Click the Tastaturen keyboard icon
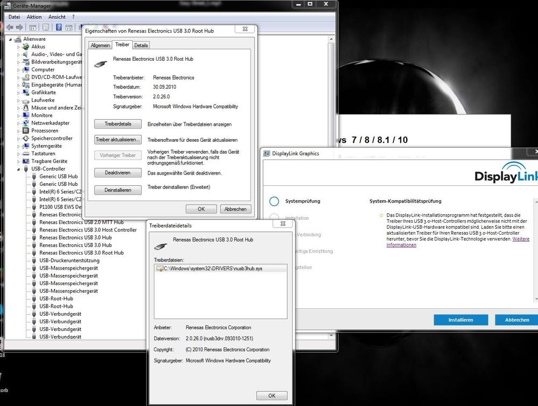This screenshot has height=406, width=538. point(26,154)
